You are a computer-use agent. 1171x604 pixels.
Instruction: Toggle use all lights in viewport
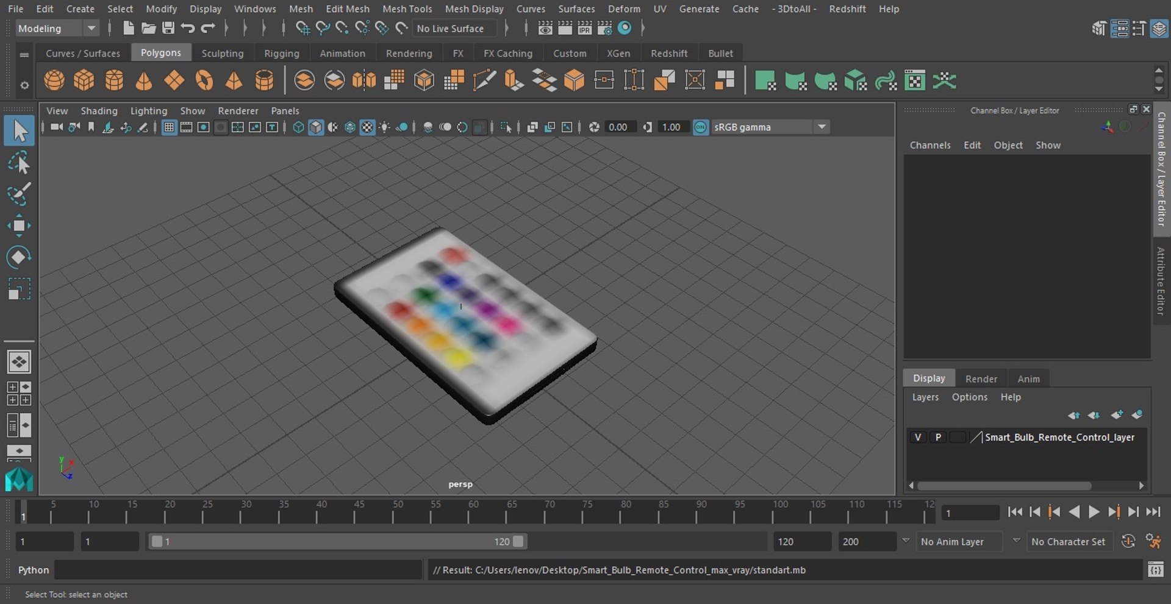pos(384,127)
